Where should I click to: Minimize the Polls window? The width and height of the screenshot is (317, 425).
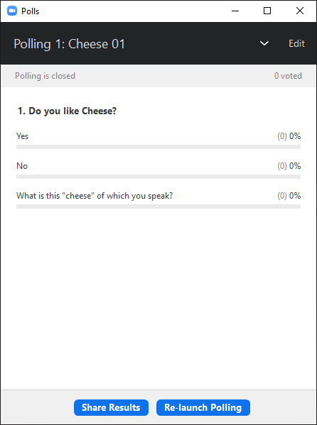[235, 11]
